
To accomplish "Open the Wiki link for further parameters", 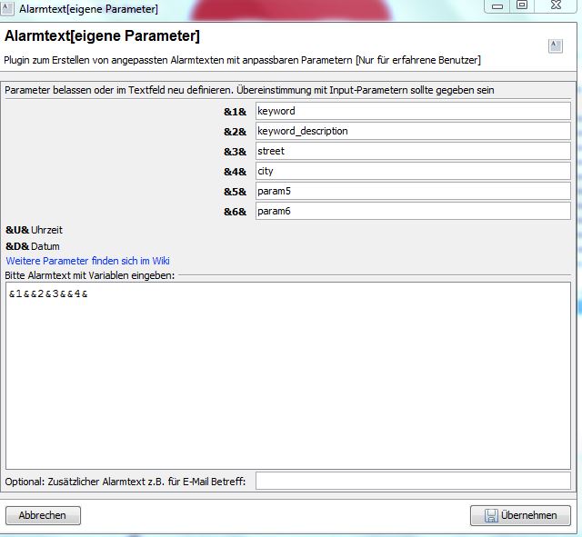I will [x=87, y=261].
